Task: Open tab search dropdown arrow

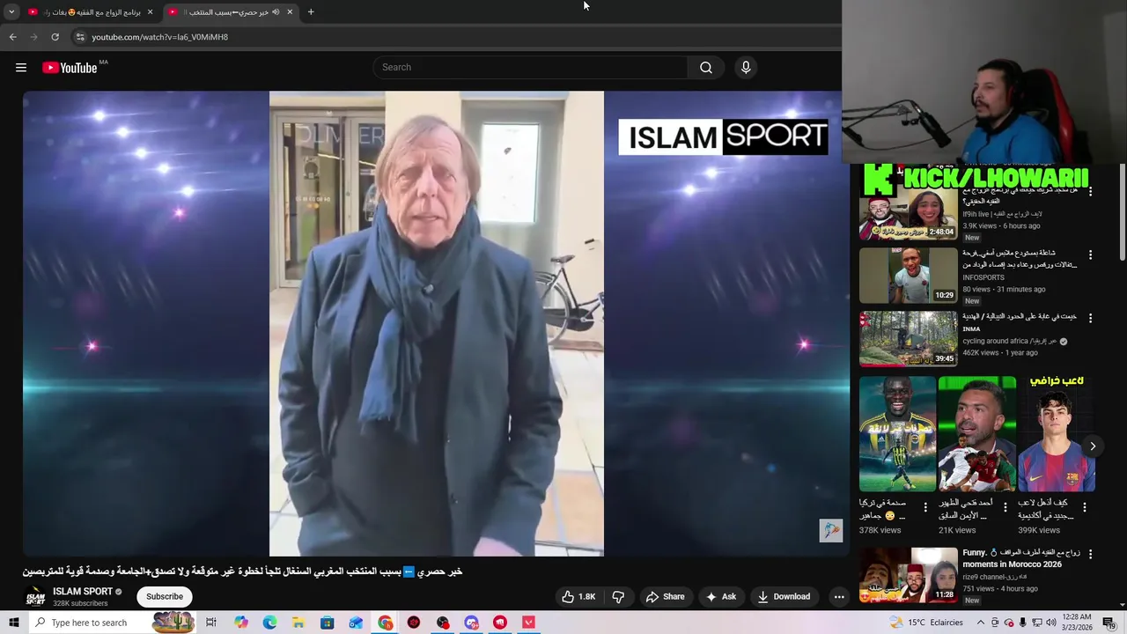Action: pos(11,12)
